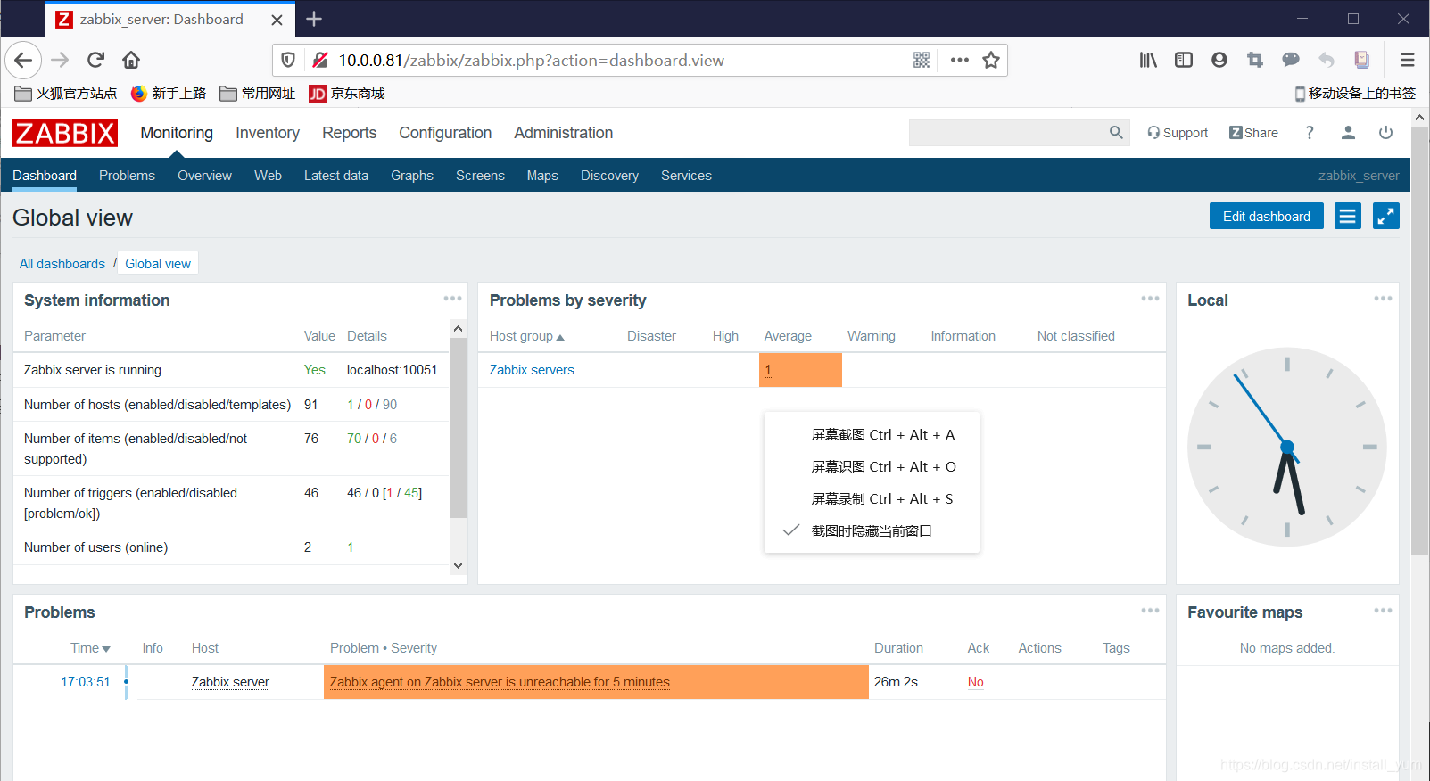The width and height of the screenshot is (1430, 781).
Task: Open the dashboard actions list icon
Action: 1348,216
